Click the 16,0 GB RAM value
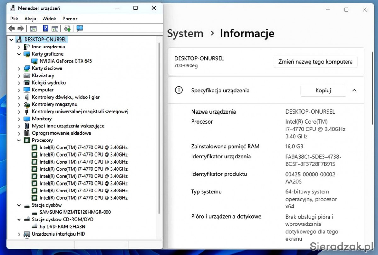378x255 pixels. coord(294,147)
